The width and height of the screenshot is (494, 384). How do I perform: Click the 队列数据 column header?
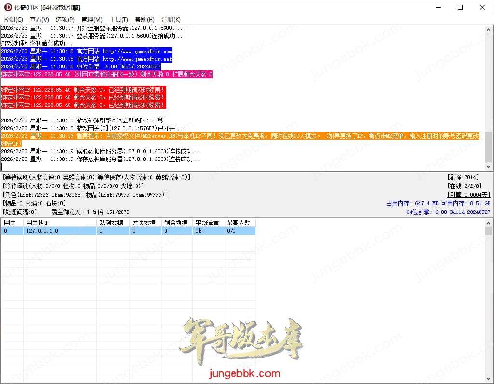coord(111,223)
